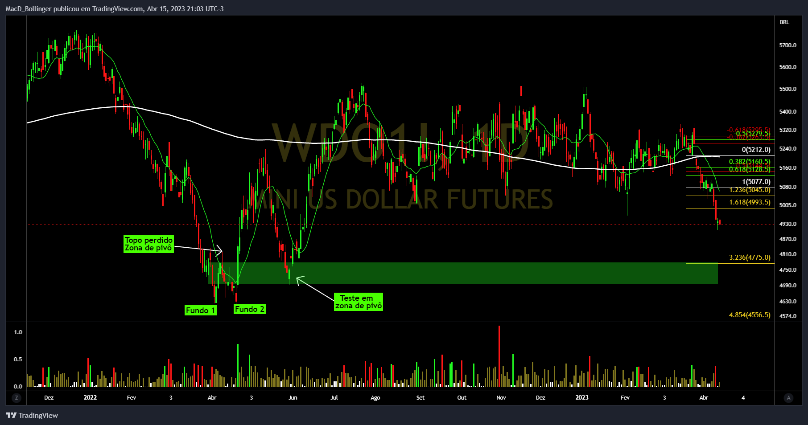
Task: Click the 0(5212.0) Fibonacci level label
Action: [x=756, y=150]
